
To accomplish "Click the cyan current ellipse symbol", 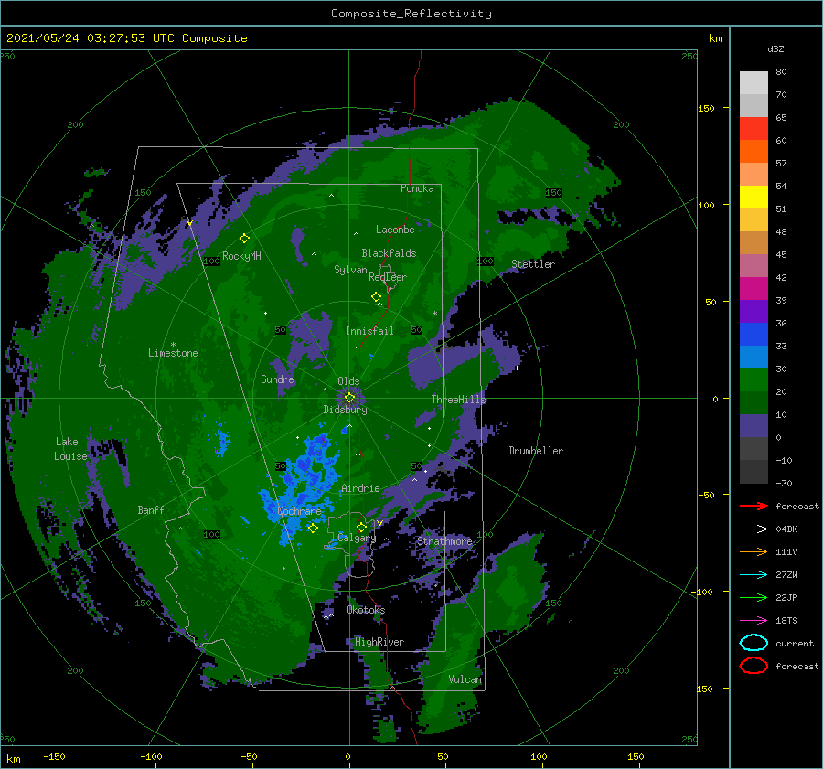I will [754, 643].
